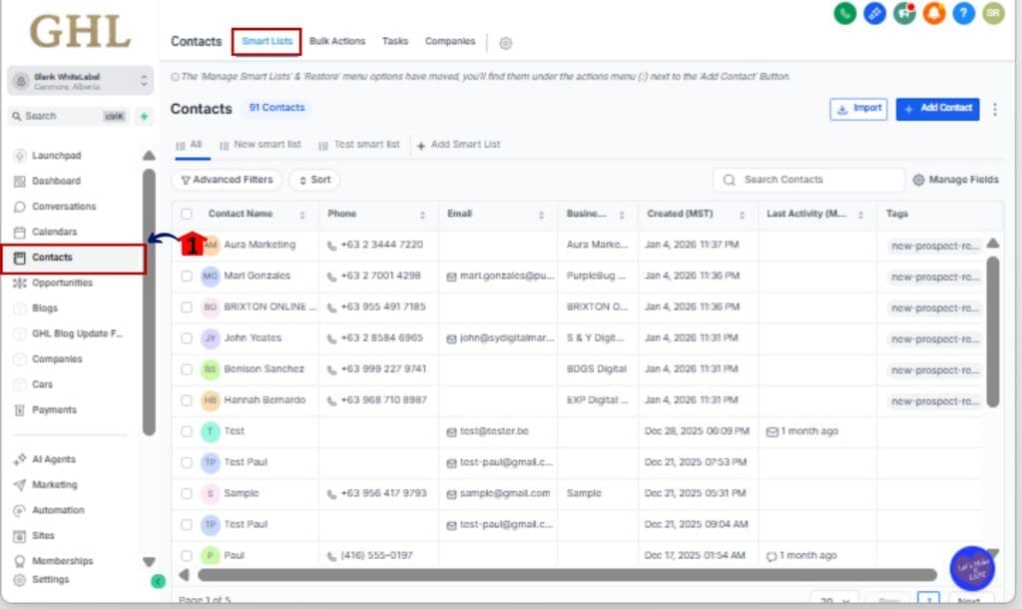Switch to the Bulk Actions tab
Screen dimensions: 1022x609
click(x=337, y=41)
